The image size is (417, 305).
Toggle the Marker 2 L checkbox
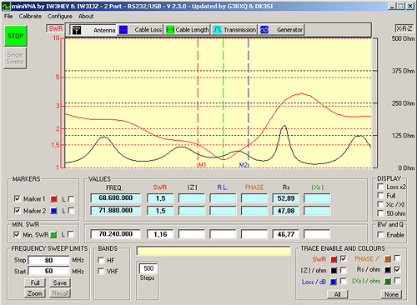click(71, 211)
